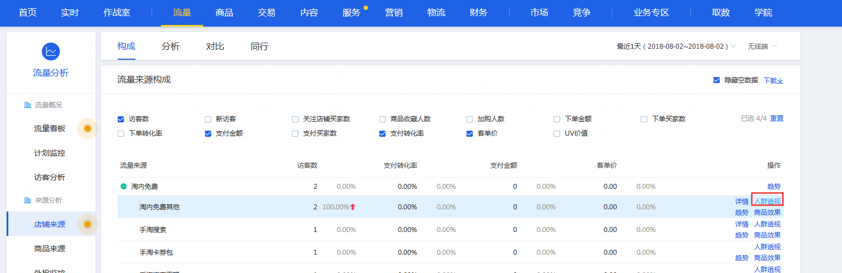This screenshot has height=273, width=842.
Task: Enable the 新访客 checkbox
Action: (x=208, y=119)
